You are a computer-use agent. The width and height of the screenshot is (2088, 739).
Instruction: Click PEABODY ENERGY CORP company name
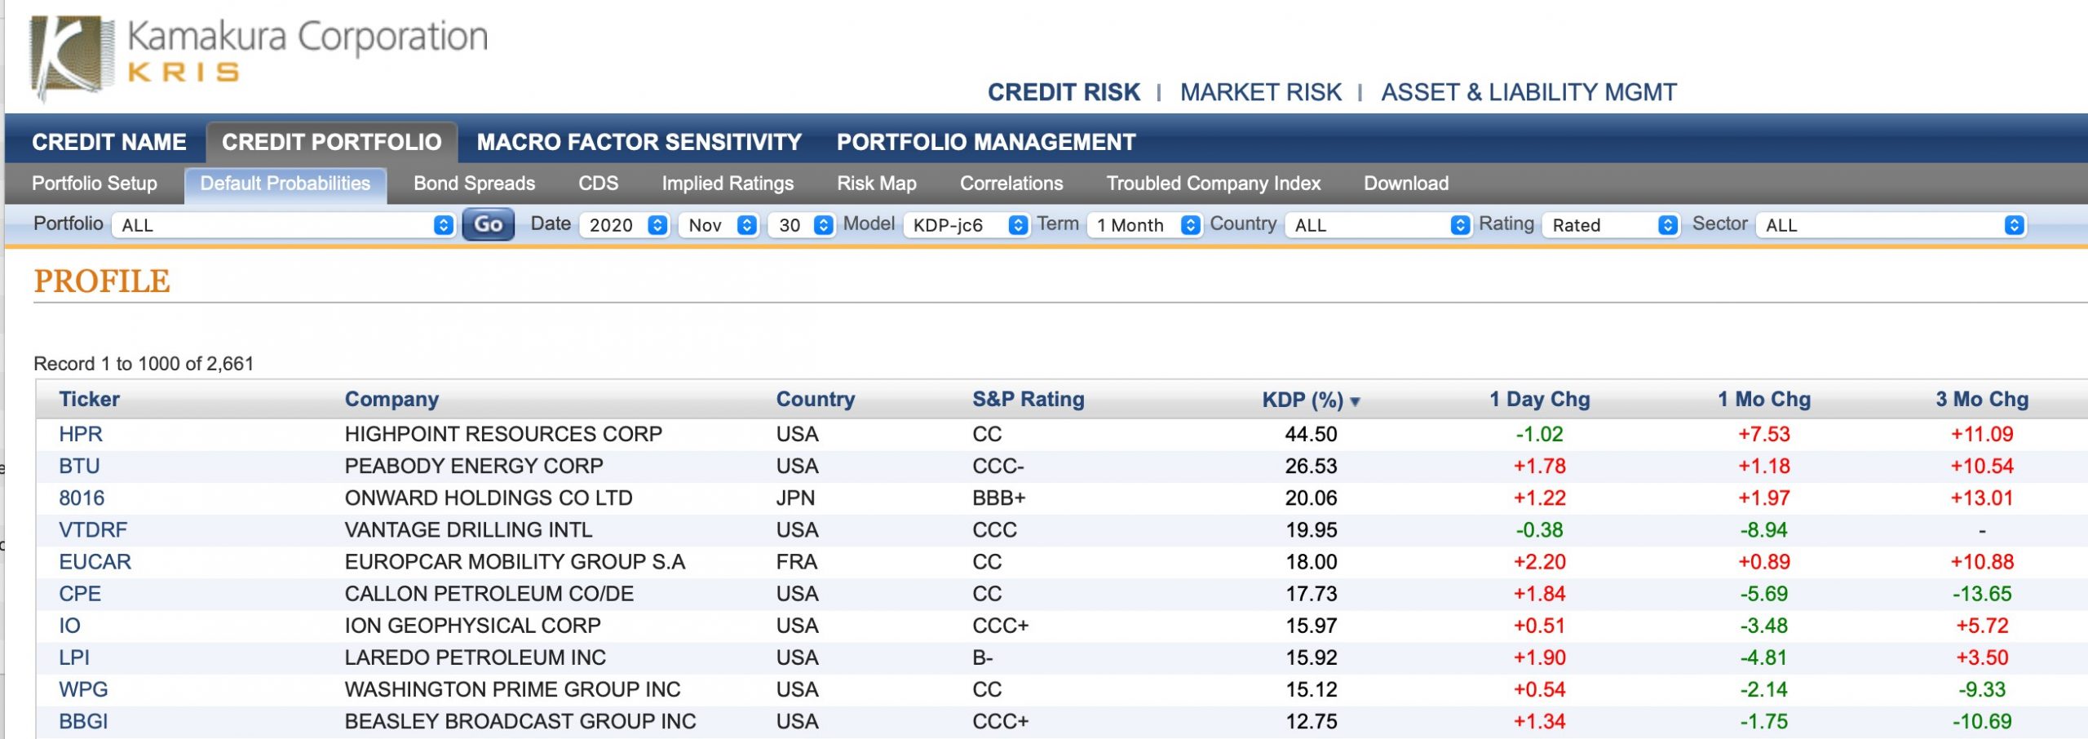474,466
